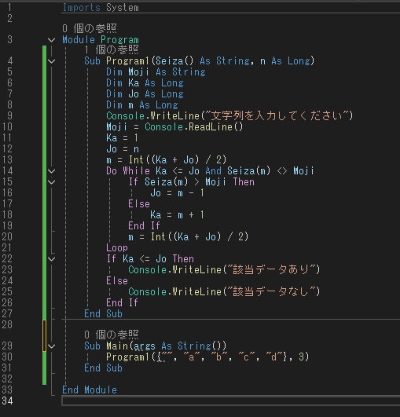Click the string "文字列を入力してください"

[x=277, y=115]
